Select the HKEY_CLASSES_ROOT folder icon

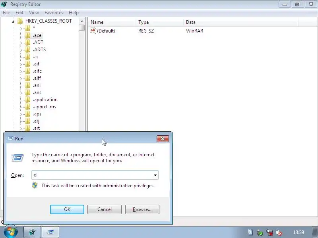coord(20,21)
